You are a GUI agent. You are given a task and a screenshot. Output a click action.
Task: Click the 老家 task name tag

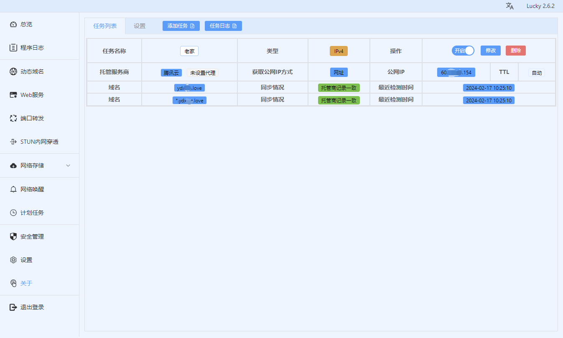(x=189, y=51)
